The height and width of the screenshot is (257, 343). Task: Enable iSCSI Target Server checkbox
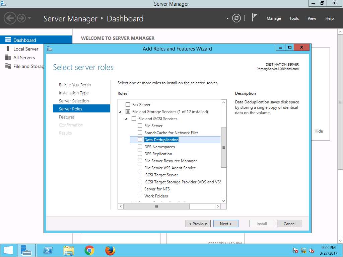click(x=140, y=175)
